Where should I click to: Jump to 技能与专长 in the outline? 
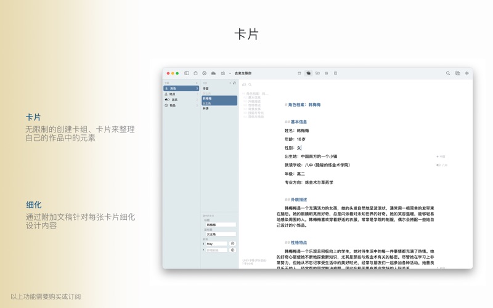256,113
